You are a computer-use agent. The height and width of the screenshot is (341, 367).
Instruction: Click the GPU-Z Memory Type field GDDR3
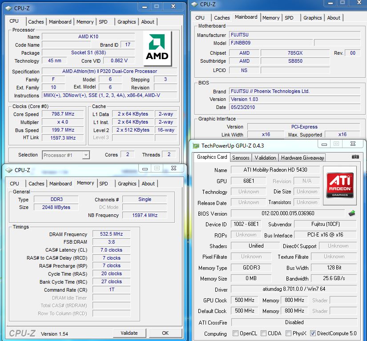251,268
